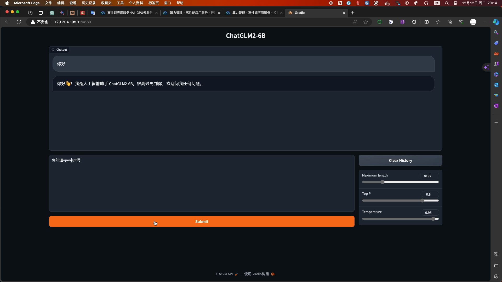
Task: Open Edge sidebar search icon
Action: pos(496,32)
